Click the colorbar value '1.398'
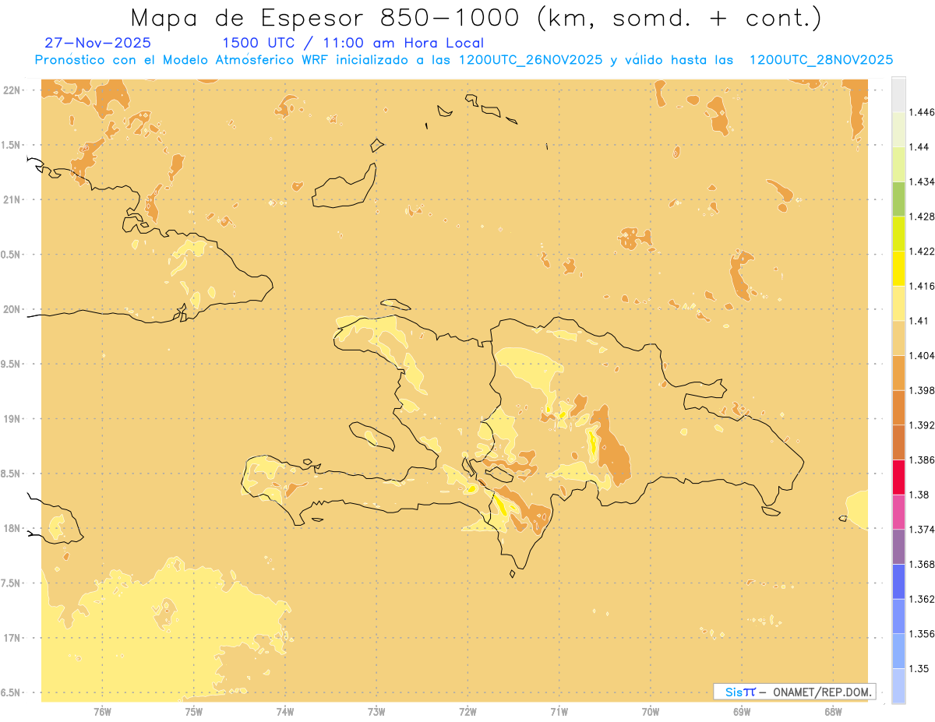The image size is (935, 722). [922, 390]
